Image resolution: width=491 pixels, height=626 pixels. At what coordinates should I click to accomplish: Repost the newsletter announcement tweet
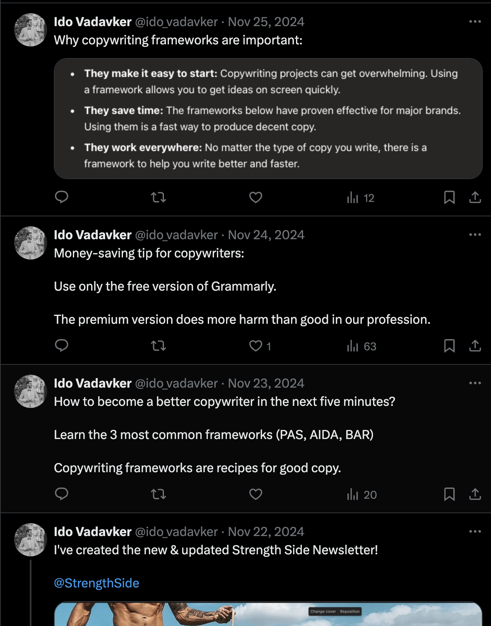pyautogui.click(x=159, y=624)
